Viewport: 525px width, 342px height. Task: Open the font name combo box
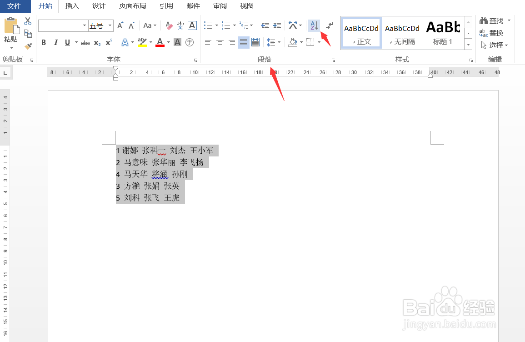click(63, 25)
